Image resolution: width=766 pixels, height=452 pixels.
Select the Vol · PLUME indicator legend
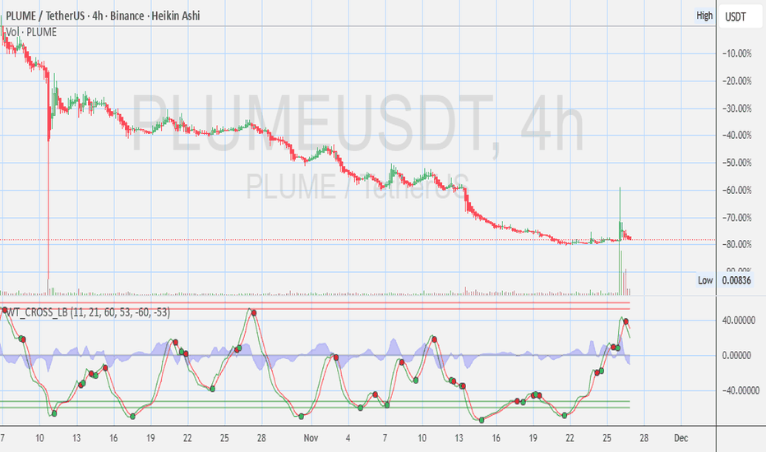31,32
